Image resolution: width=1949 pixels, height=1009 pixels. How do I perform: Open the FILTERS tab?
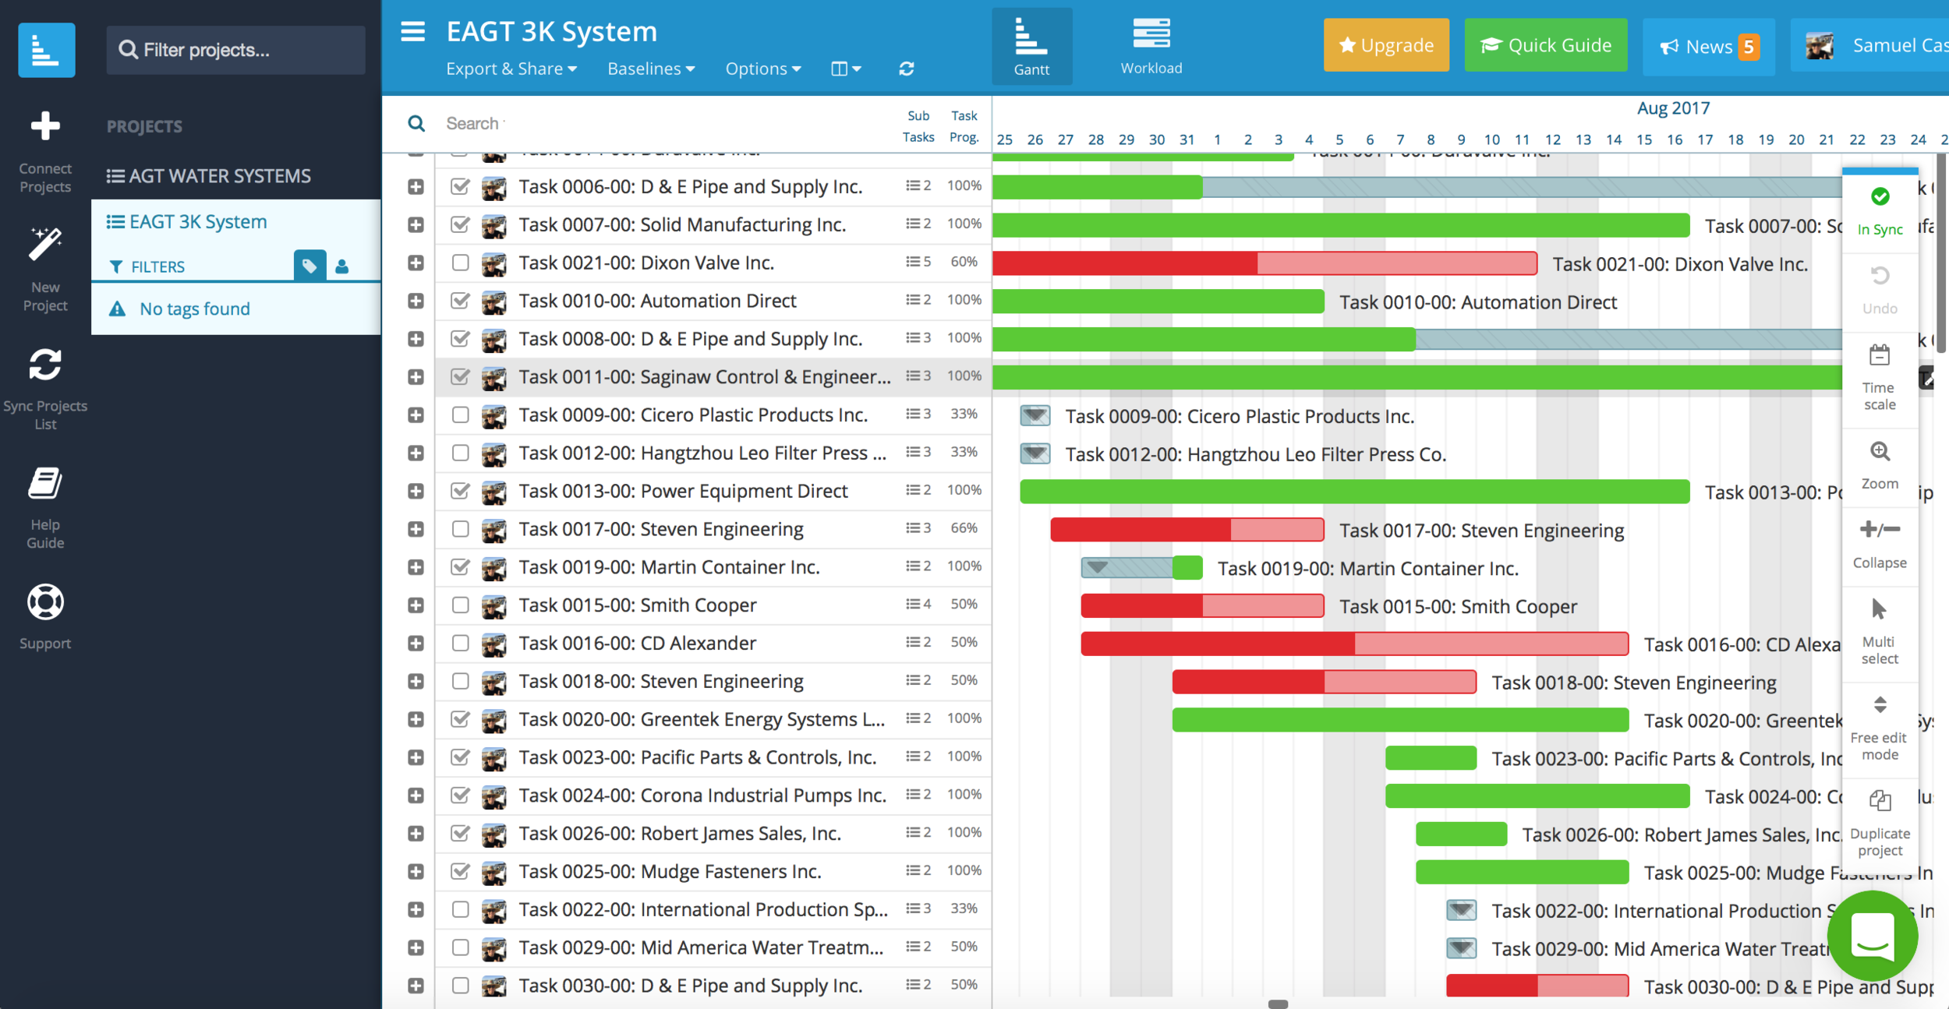pyautogui.click(x=147, y=266)
